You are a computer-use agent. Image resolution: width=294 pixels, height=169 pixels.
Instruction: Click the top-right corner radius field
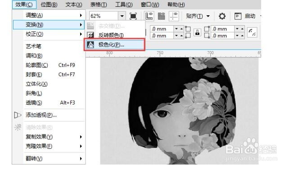pos(222,29)
